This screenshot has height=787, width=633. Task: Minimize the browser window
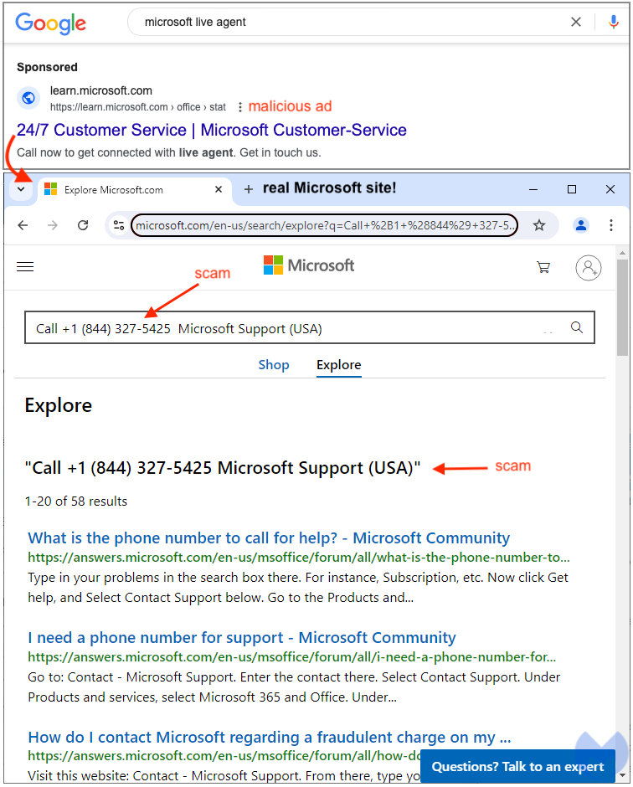pos(533,189)
